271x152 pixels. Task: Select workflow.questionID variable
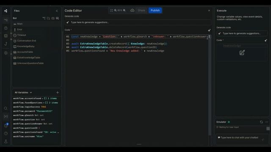coord(27,128)
